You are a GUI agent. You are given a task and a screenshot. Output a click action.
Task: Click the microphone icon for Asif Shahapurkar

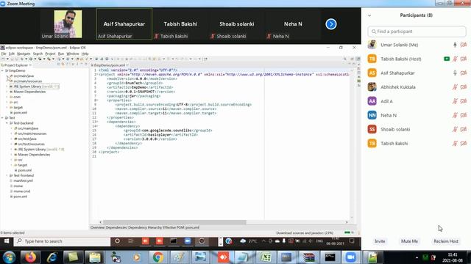455,73
